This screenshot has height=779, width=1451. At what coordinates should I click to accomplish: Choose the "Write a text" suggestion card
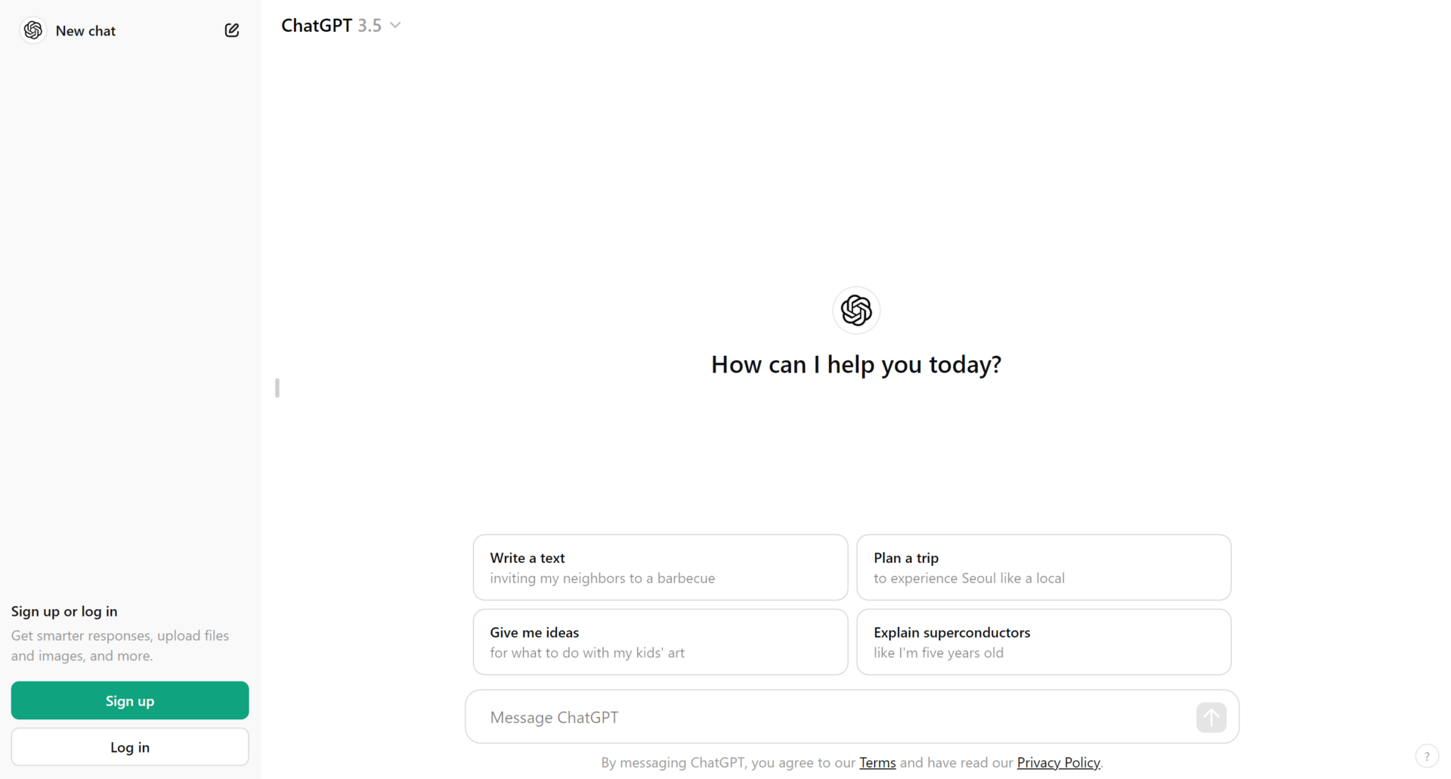660,567
